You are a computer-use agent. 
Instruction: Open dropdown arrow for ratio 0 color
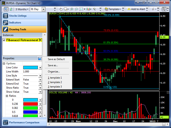point(40,100)
